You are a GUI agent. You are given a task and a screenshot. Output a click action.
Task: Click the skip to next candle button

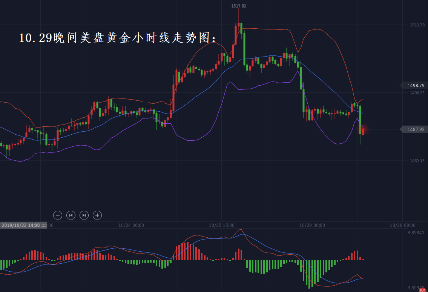[84, 215]
